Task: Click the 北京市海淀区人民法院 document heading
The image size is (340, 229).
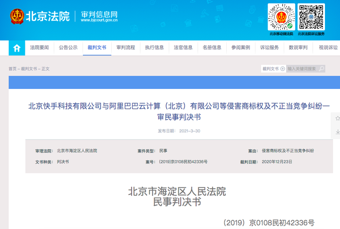Action: (x=177, y=192)
